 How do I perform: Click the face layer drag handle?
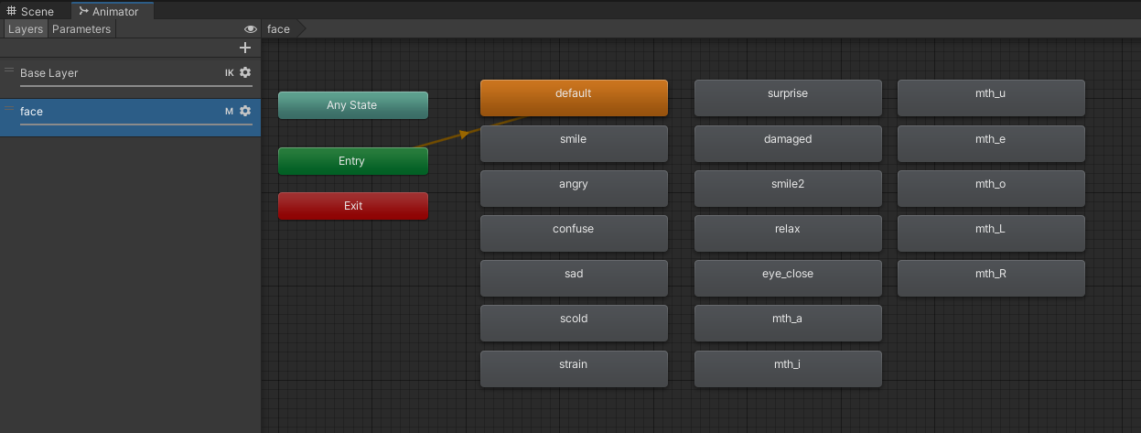click(9, 109)
